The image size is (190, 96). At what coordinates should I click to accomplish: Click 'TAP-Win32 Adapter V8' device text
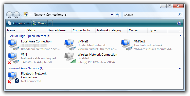(36, 62)
